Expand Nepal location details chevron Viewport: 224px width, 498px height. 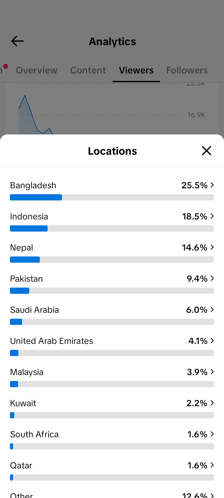212,247
